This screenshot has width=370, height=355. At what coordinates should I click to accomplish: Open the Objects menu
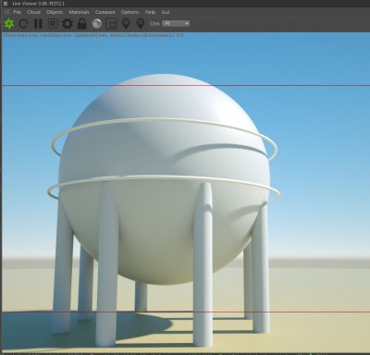pos(55,12)
